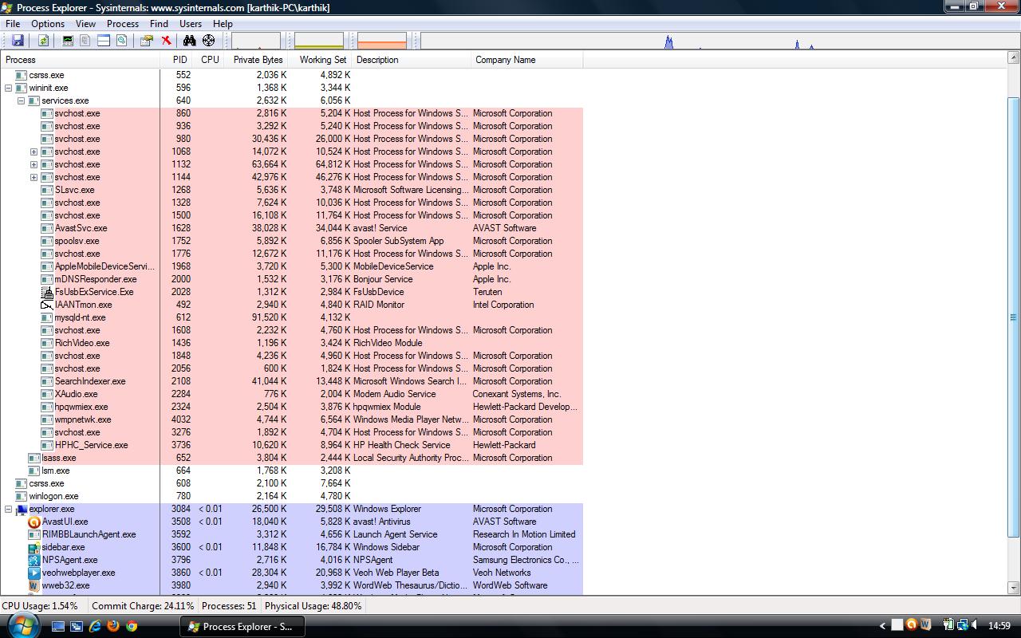Image resolution: width=1021 pixels, height=638 pixels.
Task: Click the binoculars Find Handle icon
Action: pos(189,41)
